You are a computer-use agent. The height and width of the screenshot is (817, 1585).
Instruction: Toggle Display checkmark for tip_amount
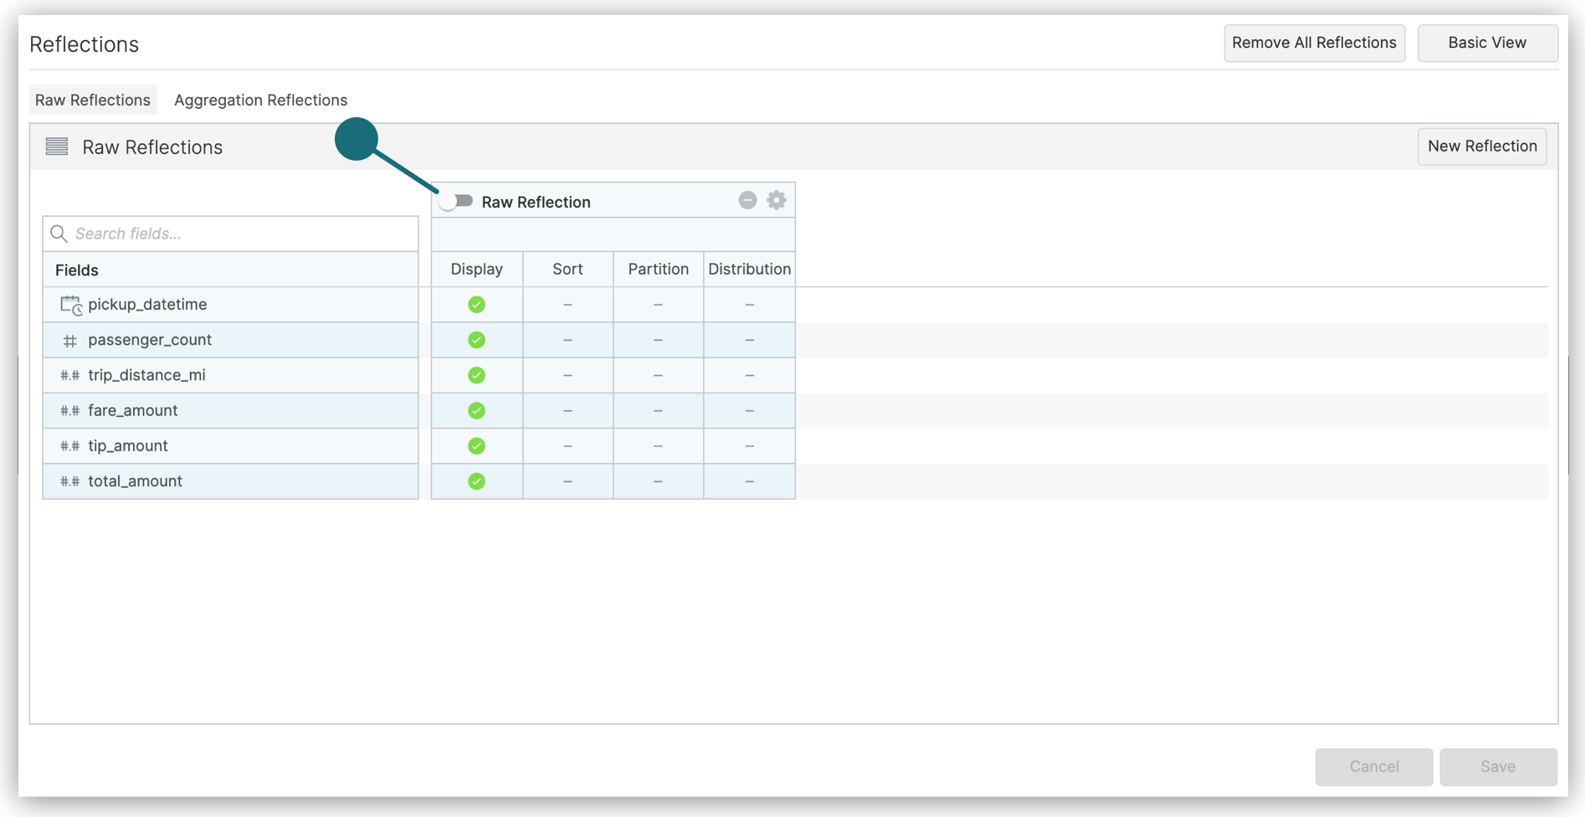coord(476,446)
